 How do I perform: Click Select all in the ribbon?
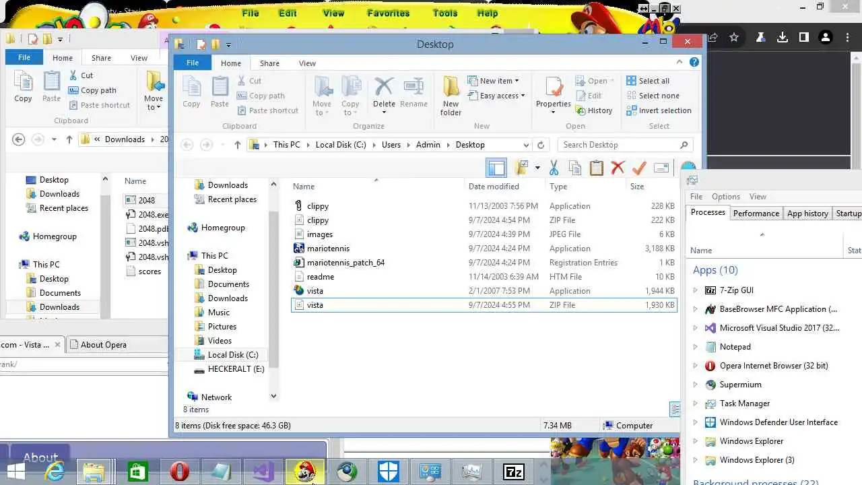[647, 81]
